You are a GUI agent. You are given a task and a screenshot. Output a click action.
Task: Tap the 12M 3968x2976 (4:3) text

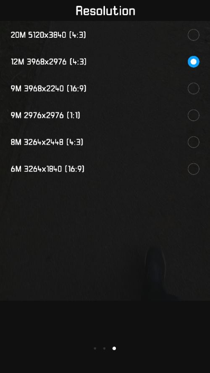click(49, 62)
